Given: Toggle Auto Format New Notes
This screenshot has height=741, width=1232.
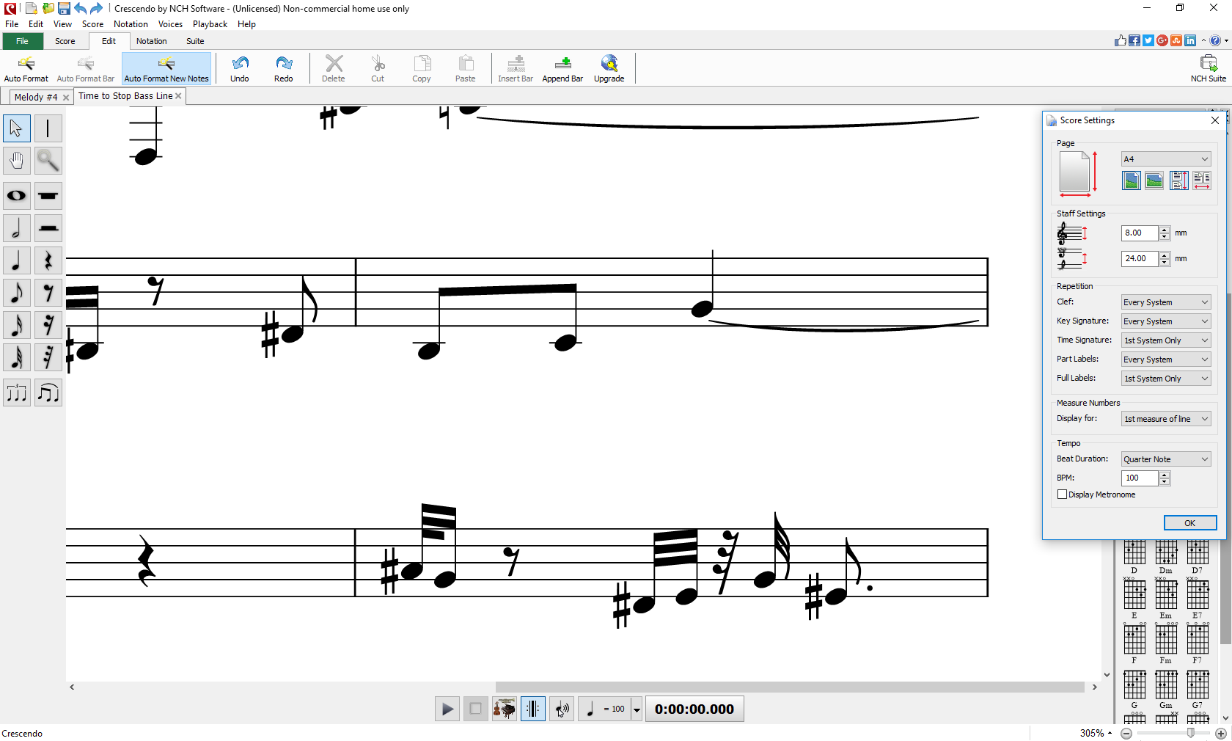Looking at the screenshot, I should 166,69.
